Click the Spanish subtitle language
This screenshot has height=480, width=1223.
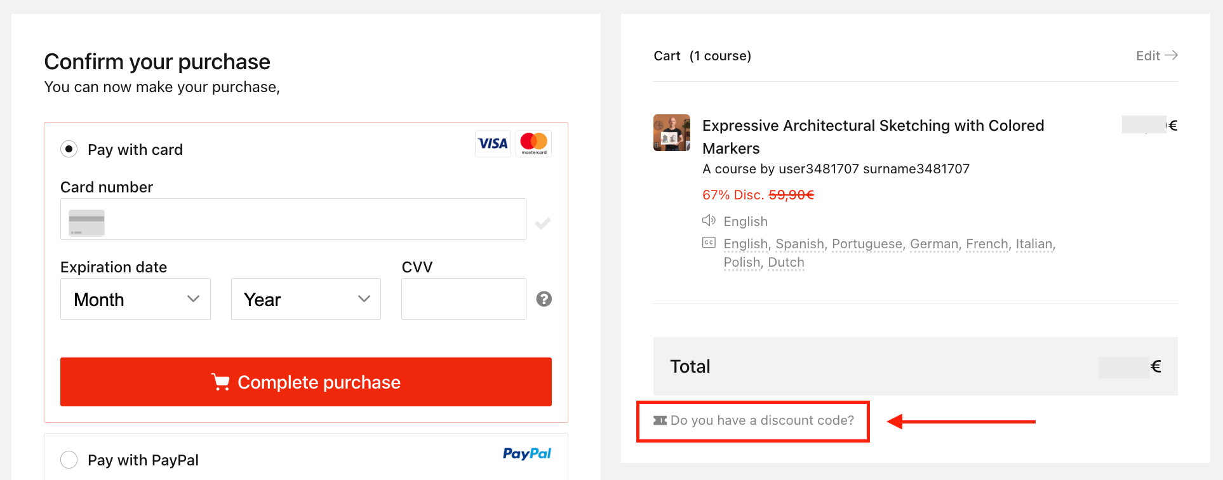[799, 244]
